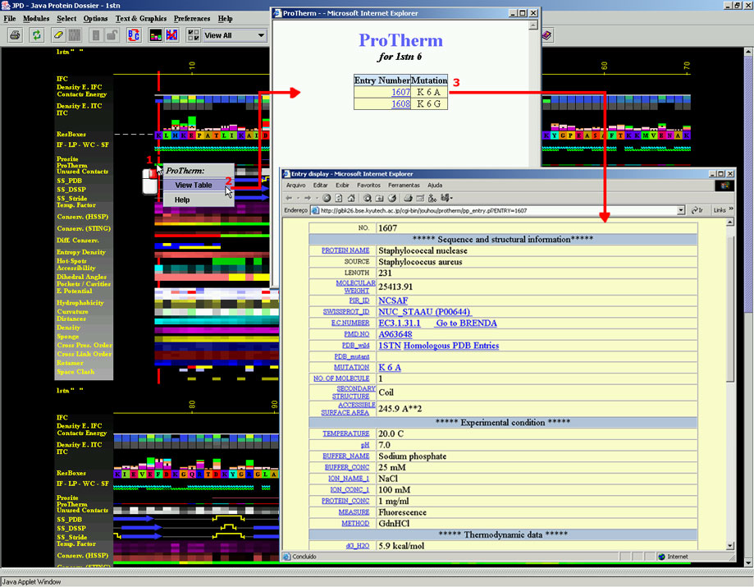Open entry 1607 link in ProTherm table
Image resolution: width=754 pixels, height=587 pixels.
(x=400, y=92)
